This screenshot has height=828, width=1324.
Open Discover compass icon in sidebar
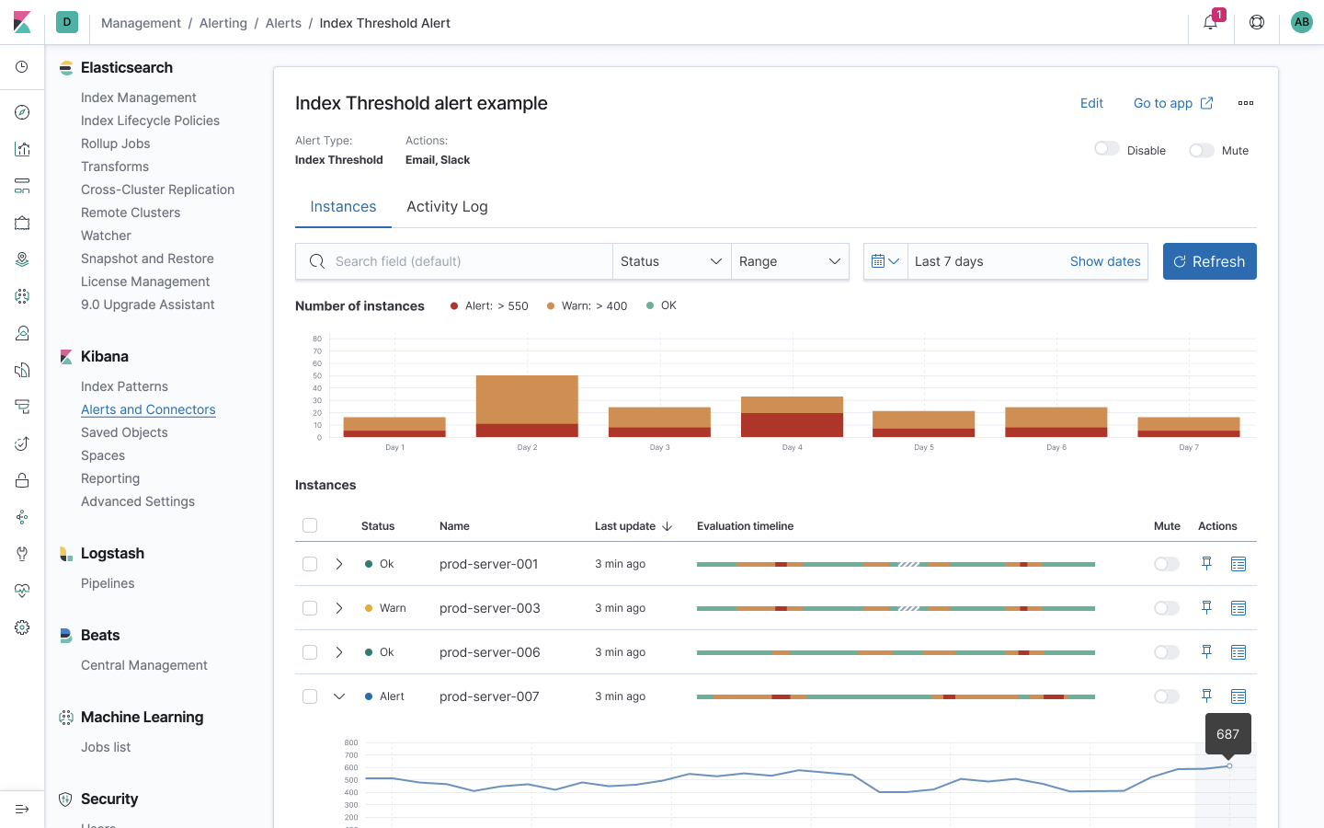22,112
